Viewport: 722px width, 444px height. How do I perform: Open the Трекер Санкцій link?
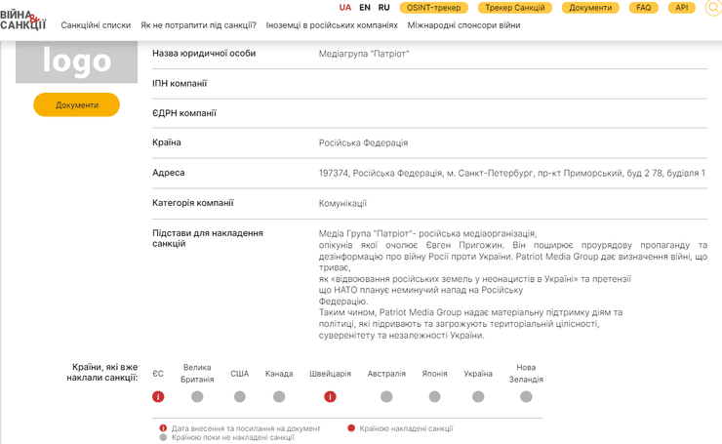coord(514,8)
